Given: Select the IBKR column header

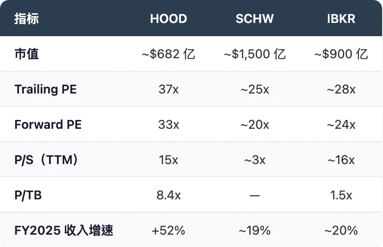Looking at the screenshot, I should (341, 19).
